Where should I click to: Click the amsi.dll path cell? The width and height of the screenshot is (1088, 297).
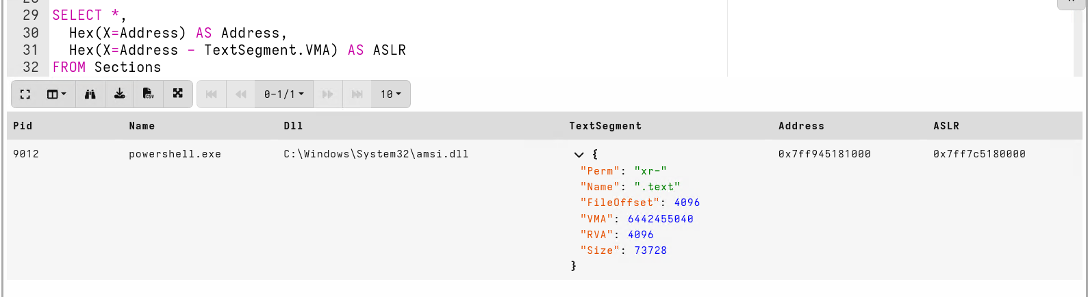click(x=376, y=154)
